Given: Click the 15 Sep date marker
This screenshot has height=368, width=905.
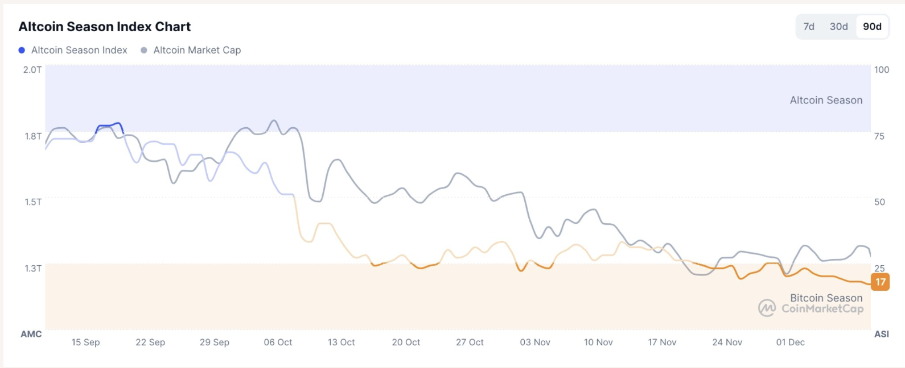Looking at the screenshot, I should click(x=85, y=342).
